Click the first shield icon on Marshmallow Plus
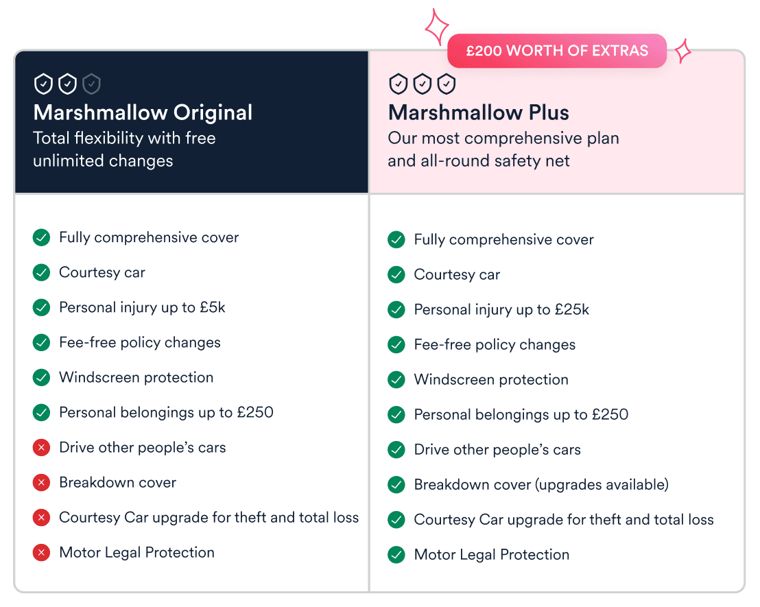This screenshot has width=760, height=607. 399,84
